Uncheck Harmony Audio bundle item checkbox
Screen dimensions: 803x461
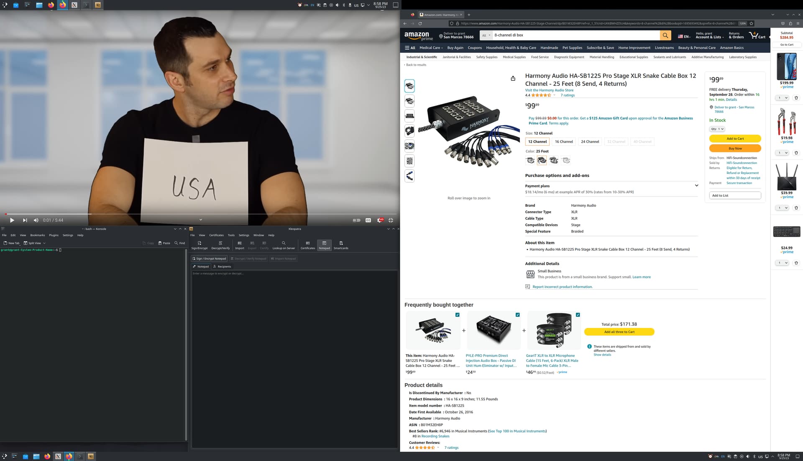(x=457, y=315)
